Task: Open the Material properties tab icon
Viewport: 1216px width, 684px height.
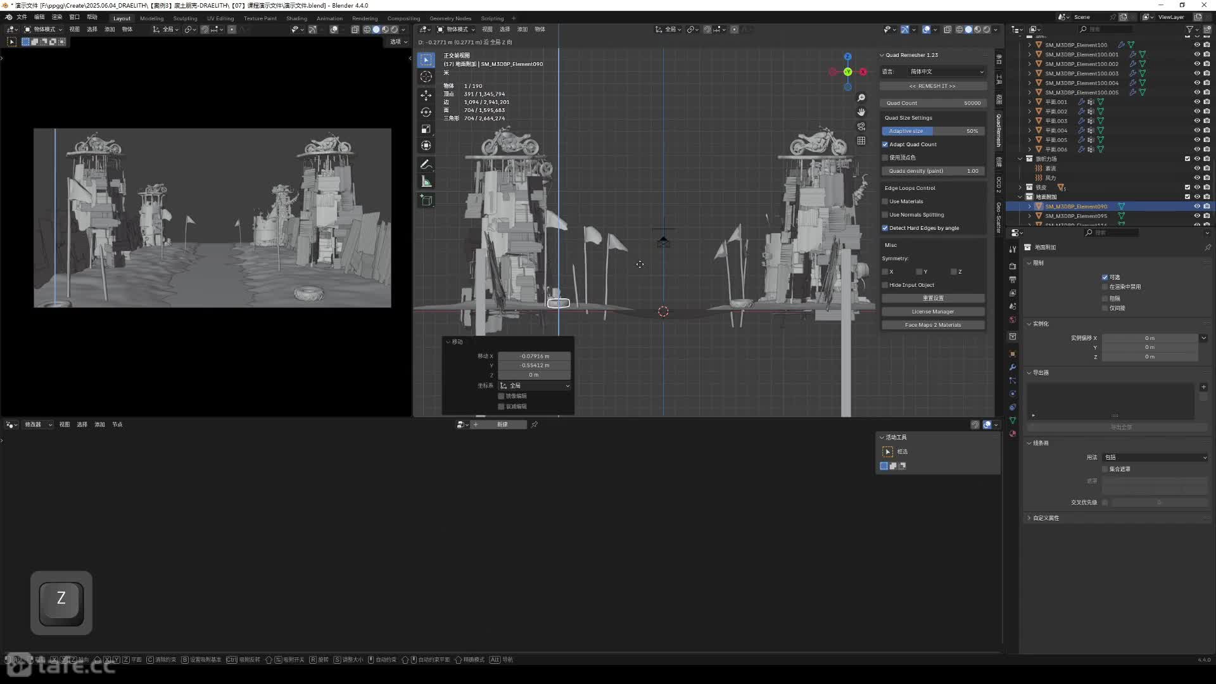Action: point(1013,434)
